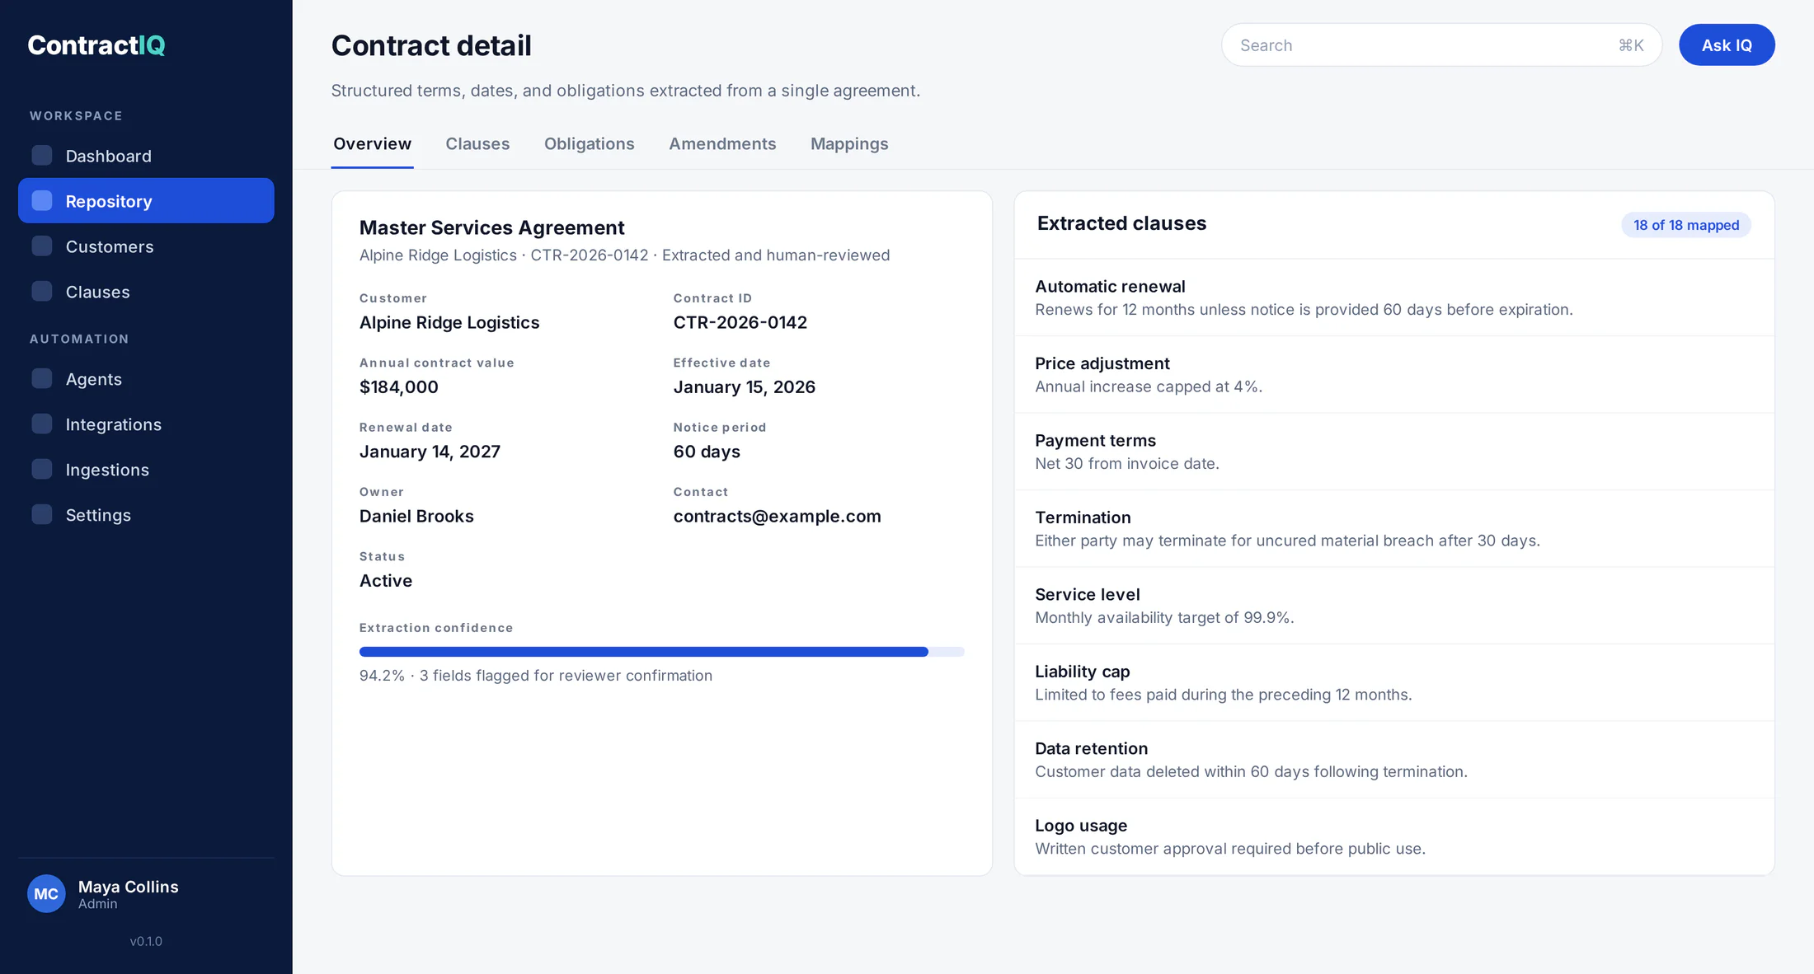The image size is (1814, 974).
Task: Click the customer value Alpine Ridge Logistics
Action: point(449,323)
